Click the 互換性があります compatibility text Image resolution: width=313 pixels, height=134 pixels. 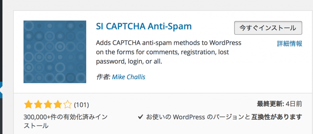tap(277, 117)
